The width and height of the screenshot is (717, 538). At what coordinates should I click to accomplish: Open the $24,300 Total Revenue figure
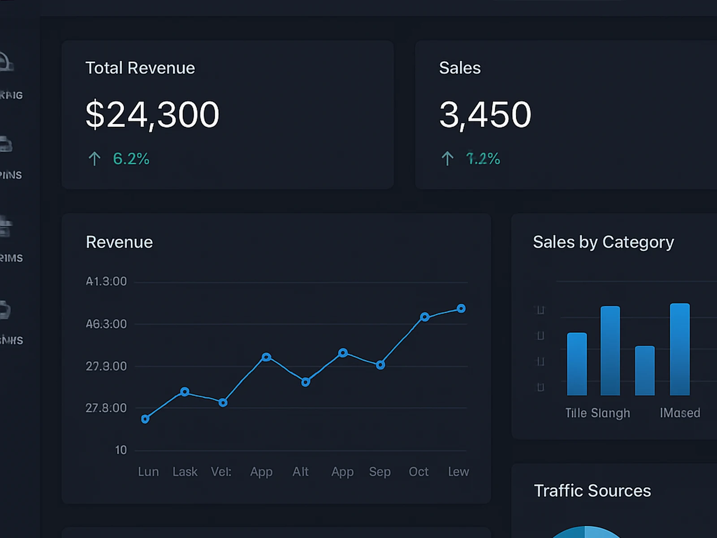[152, 115]
